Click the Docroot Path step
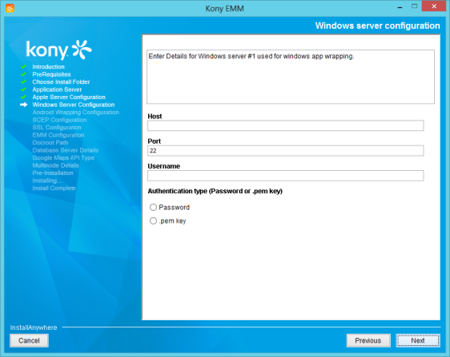 50,143
